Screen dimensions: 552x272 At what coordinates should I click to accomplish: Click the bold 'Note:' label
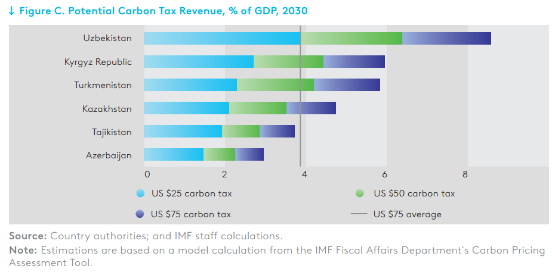pyautogui.click(x=23, y=251)
